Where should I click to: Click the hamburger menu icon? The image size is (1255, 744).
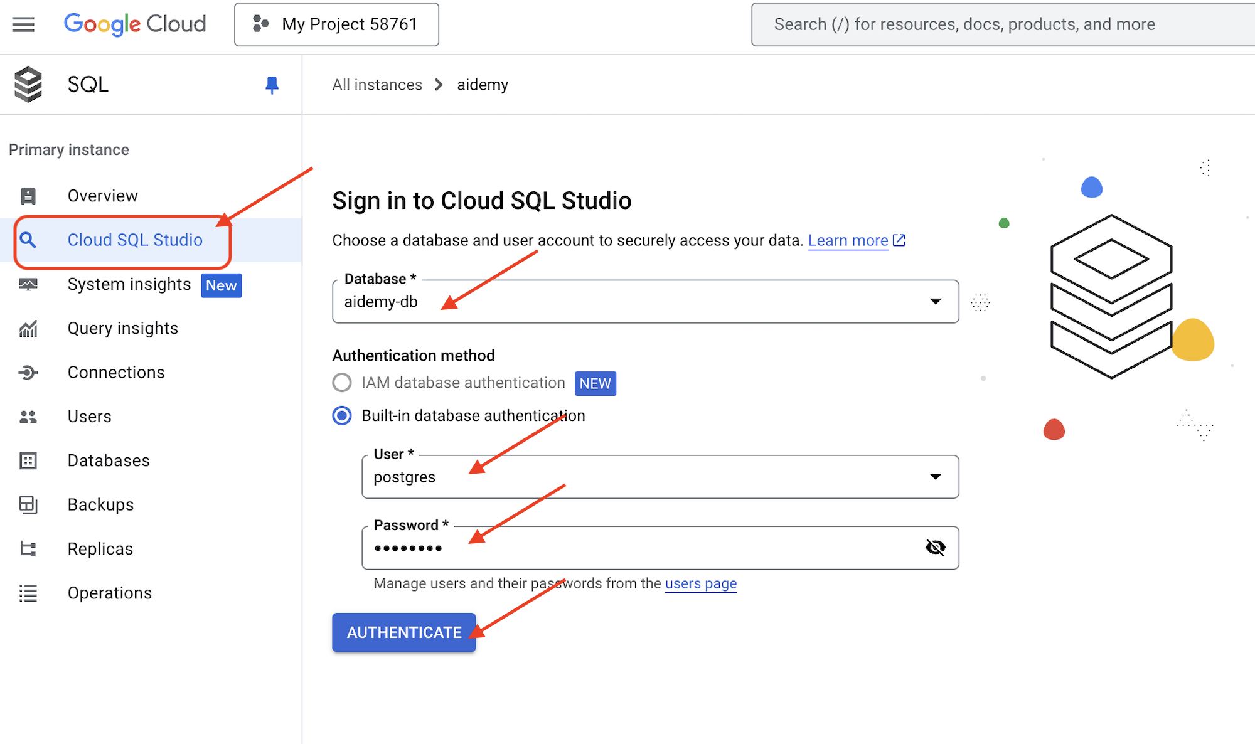pyautogui.click(x=23, y=25)
